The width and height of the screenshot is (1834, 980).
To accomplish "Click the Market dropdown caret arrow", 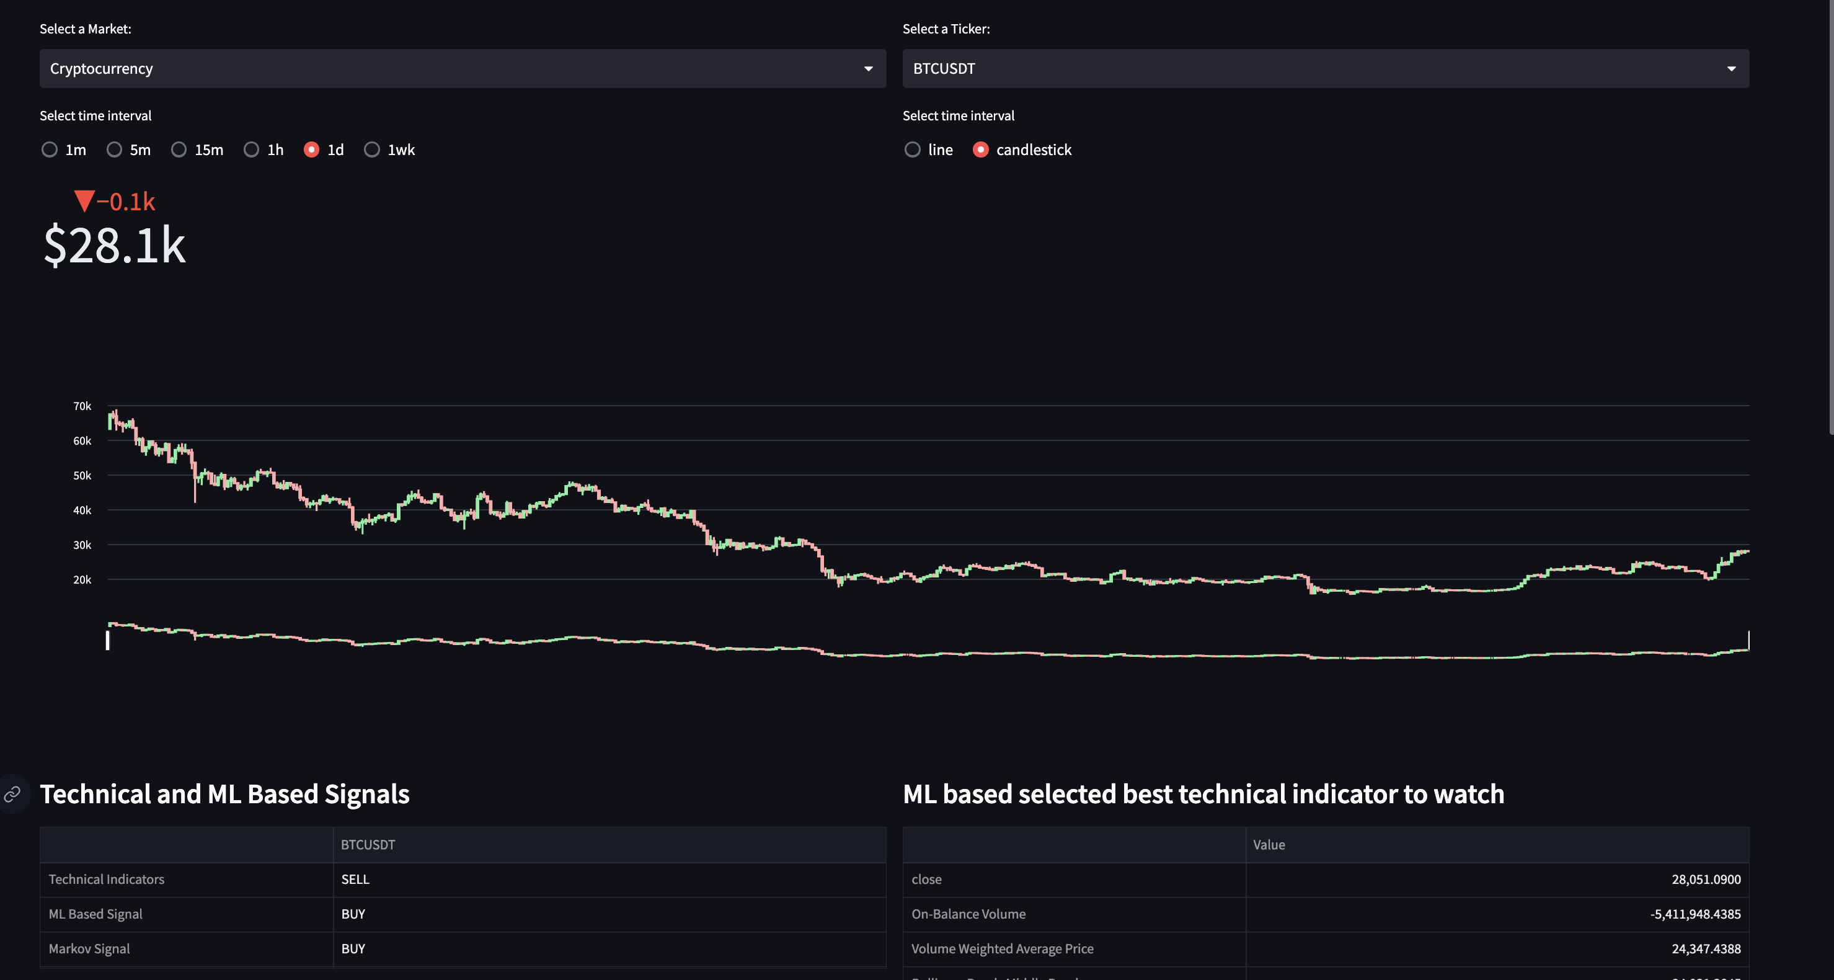I will coord(868,69).
